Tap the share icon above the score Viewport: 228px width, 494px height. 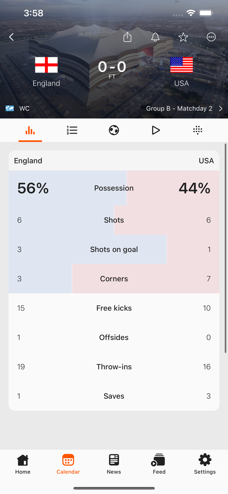click(x=127, y=37)
